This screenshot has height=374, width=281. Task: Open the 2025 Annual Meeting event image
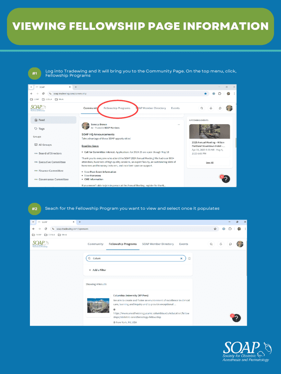pos(209,131)
